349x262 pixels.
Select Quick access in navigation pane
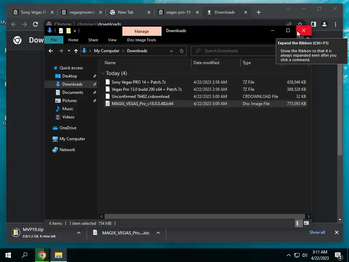click(x=71, y=68)
